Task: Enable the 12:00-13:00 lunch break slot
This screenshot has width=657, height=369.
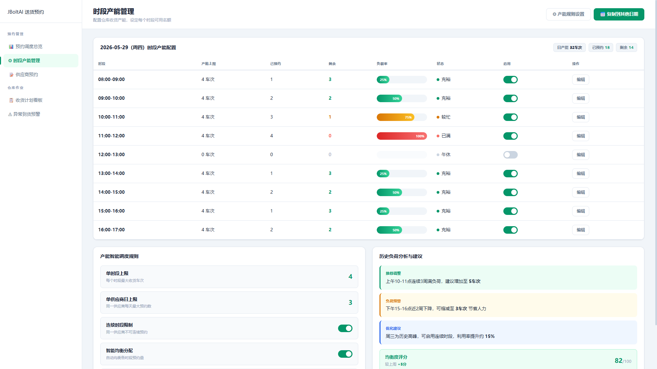Action: click(510, 155)
